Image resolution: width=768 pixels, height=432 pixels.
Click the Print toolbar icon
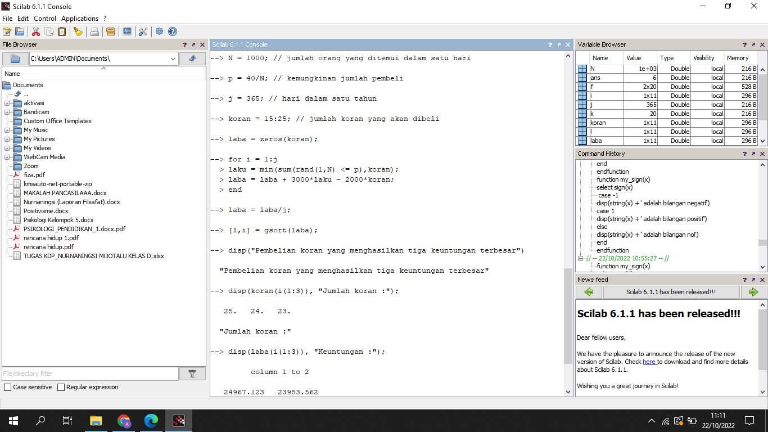click(94, 31)
